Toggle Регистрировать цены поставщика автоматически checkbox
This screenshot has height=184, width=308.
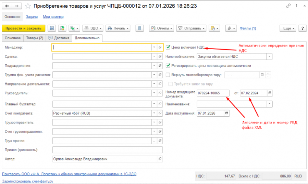[x=168, y=66]
